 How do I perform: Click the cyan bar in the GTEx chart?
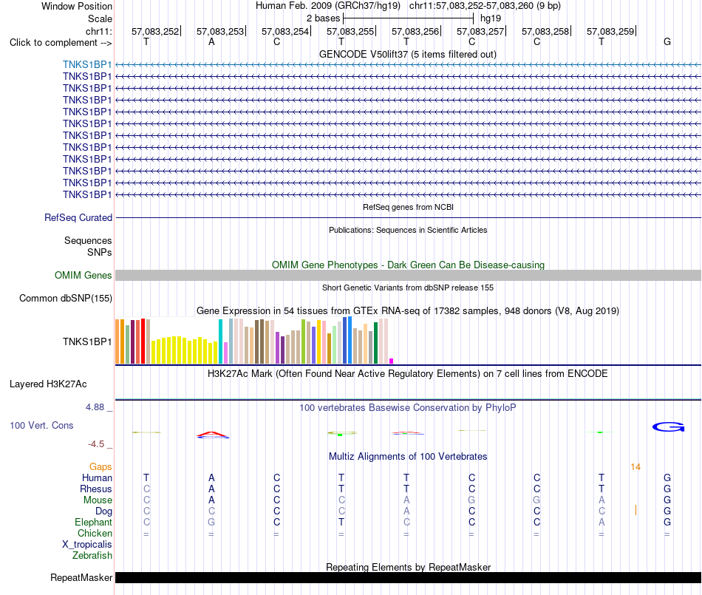(220, 341)
